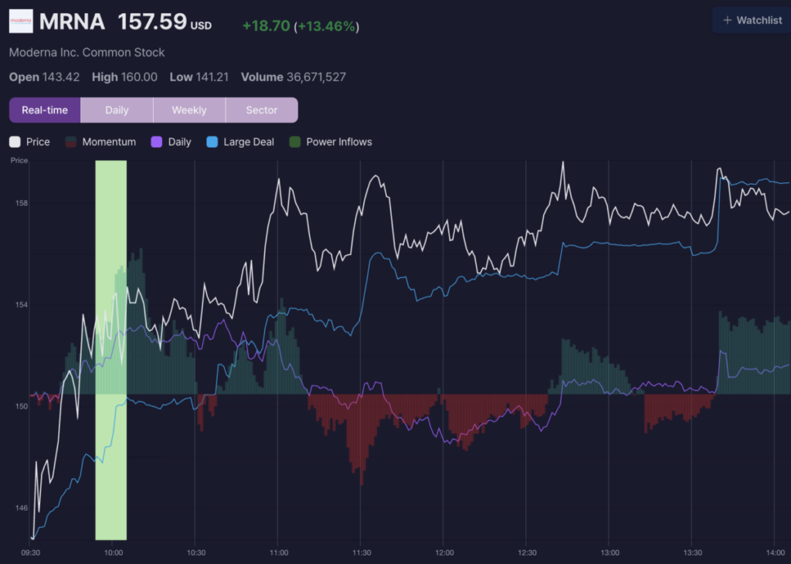Screen dimensions: 791x564
Task: Switch to the Daily chart tab
Action: (117, 110)
